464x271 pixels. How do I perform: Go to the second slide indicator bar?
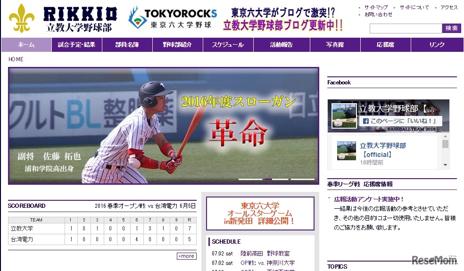[x=276, y=179]
